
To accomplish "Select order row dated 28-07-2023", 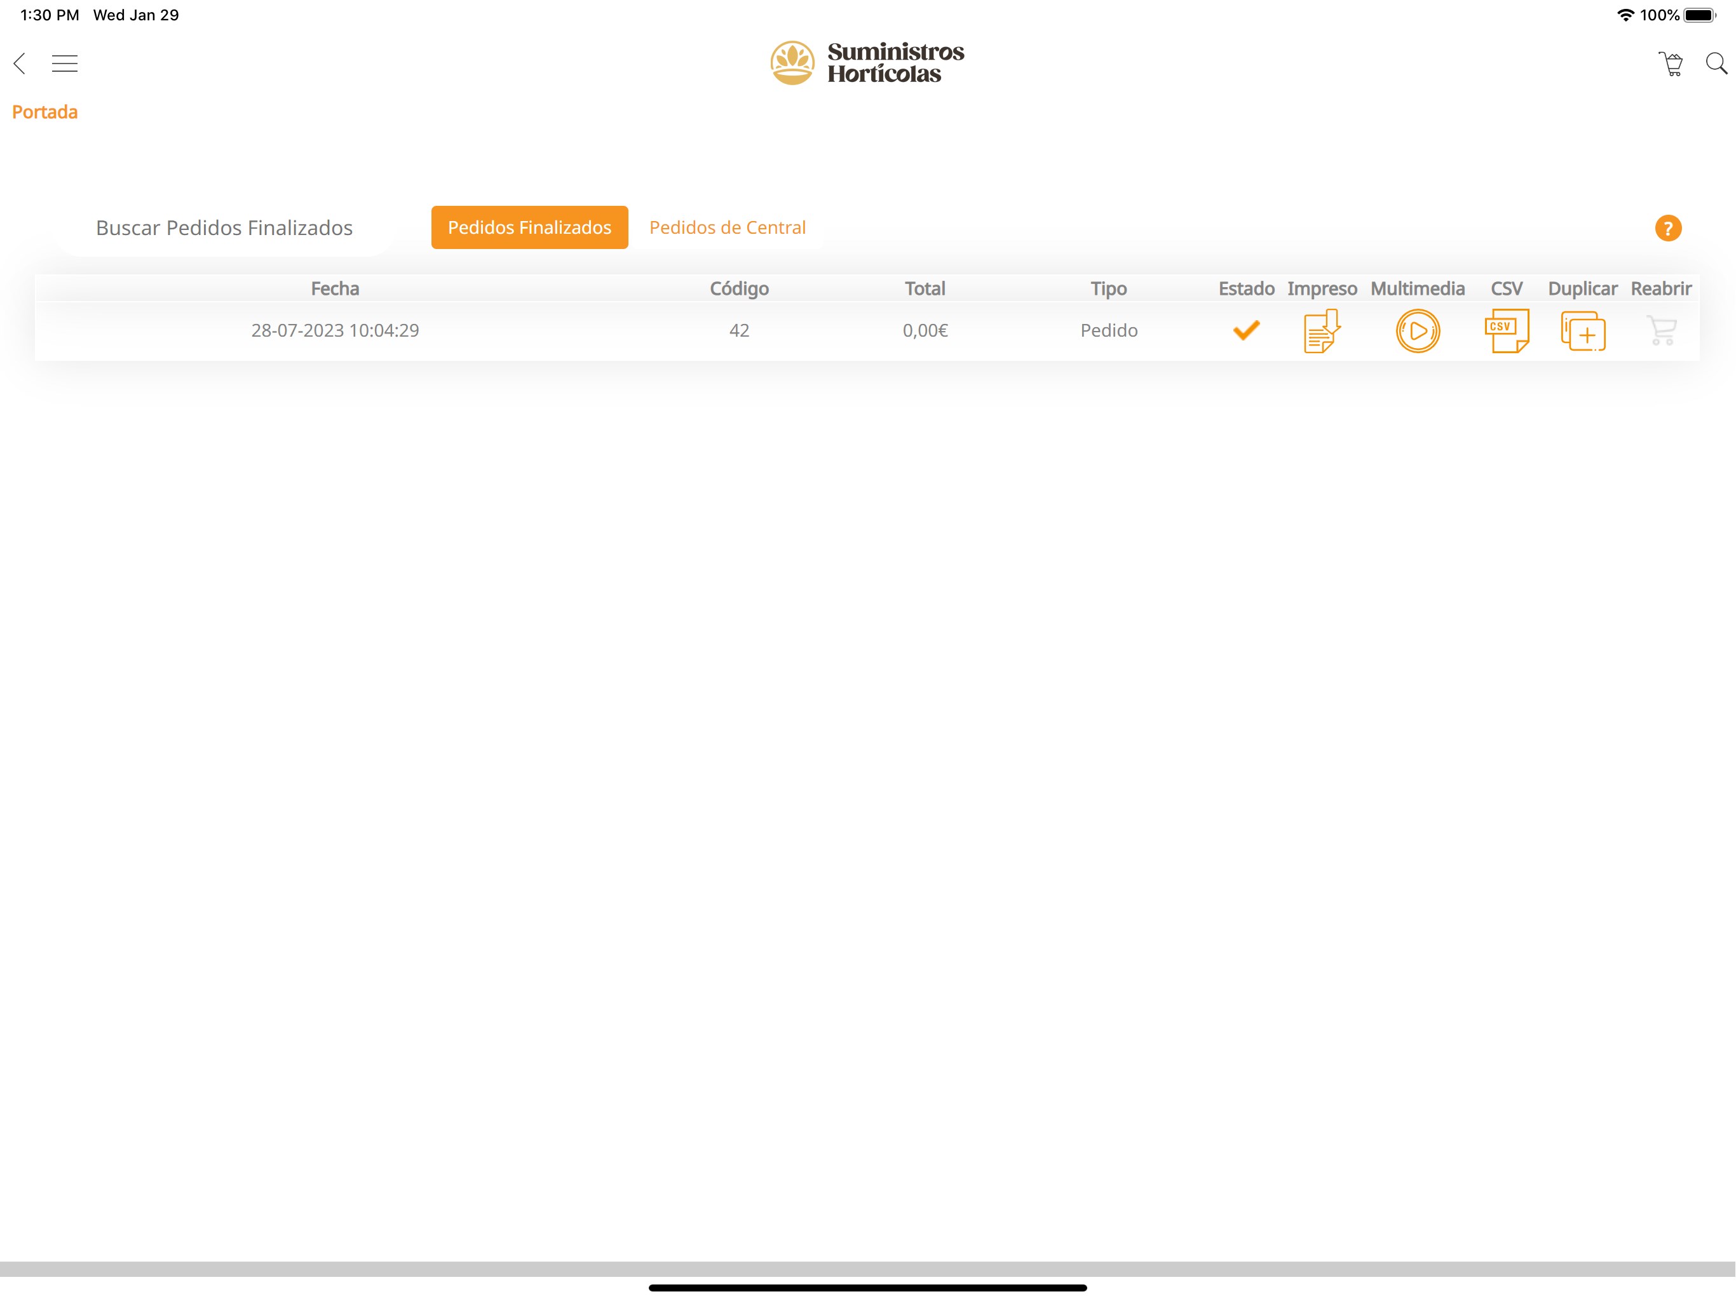I will click(x=335, y=330).
